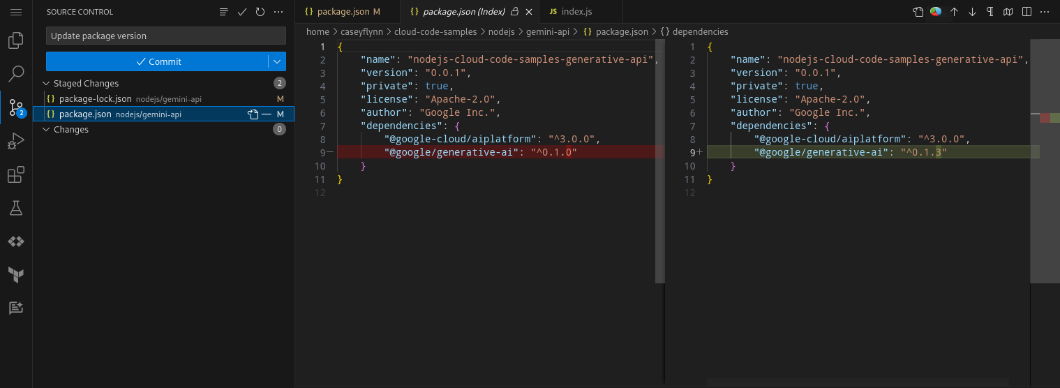Image resolution: width=1060 pixels, height=388 pixels.
Task: Open file icon on package.json staged row
Action: click(x=253, y=114)
